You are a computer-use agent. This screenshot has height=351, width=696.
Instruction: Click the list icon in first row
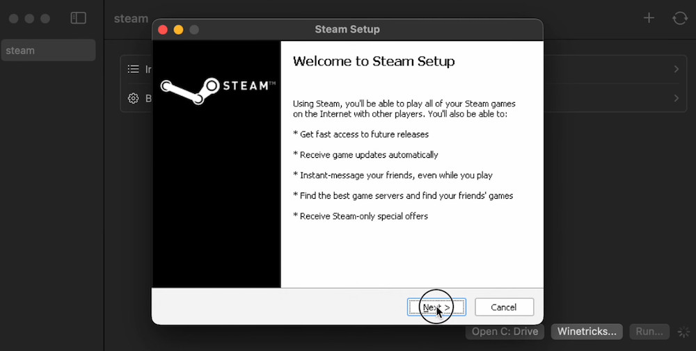tap(133, 69)
